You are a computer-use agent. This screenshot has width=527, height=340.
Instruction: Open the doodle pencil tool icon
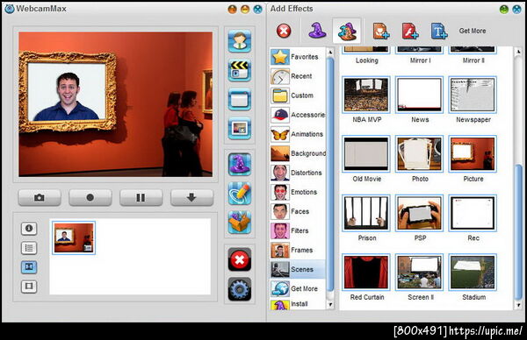pos(239,194)
